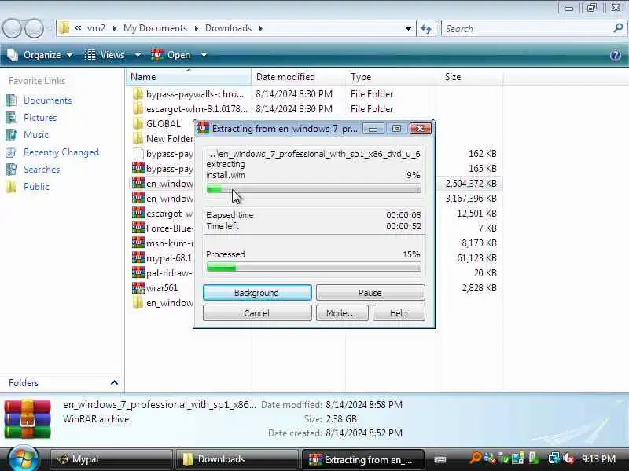Click the Forward navigation button

[x=34, y=29]
